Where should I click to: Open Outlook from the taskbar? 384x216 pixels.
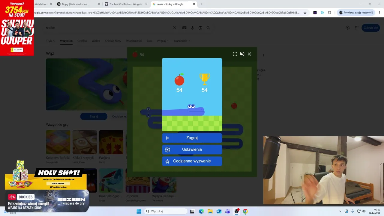(219, 211)
